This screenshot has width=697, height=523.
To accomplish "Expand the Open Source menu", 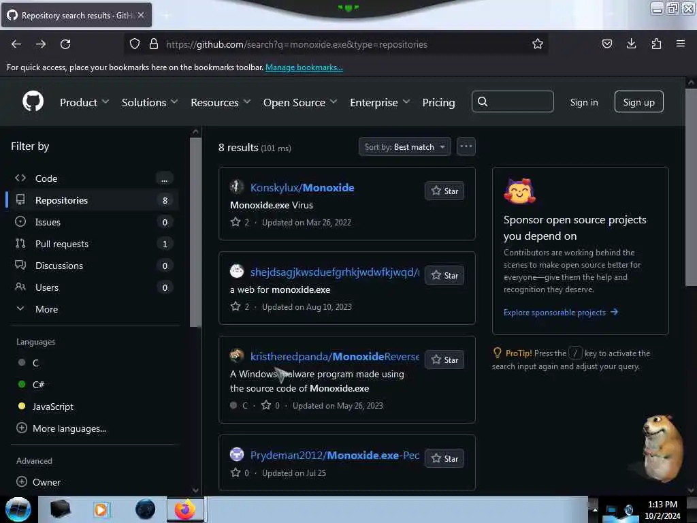I will coord(300,103).
